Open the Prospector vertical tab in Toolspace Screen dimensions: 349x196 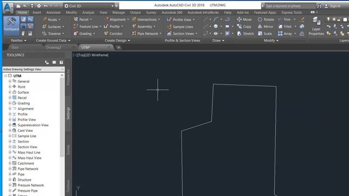click(x=68, y=77)
